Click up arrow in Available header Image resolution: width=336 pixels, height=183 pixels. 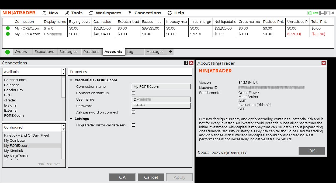point(64,70)
